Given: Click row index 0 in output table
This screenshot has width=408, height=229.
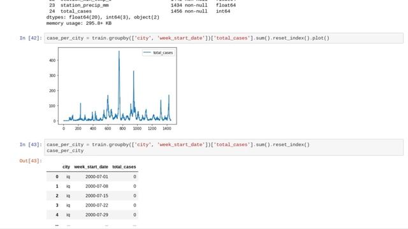Looking at the screenshot, I should (57, 177).
